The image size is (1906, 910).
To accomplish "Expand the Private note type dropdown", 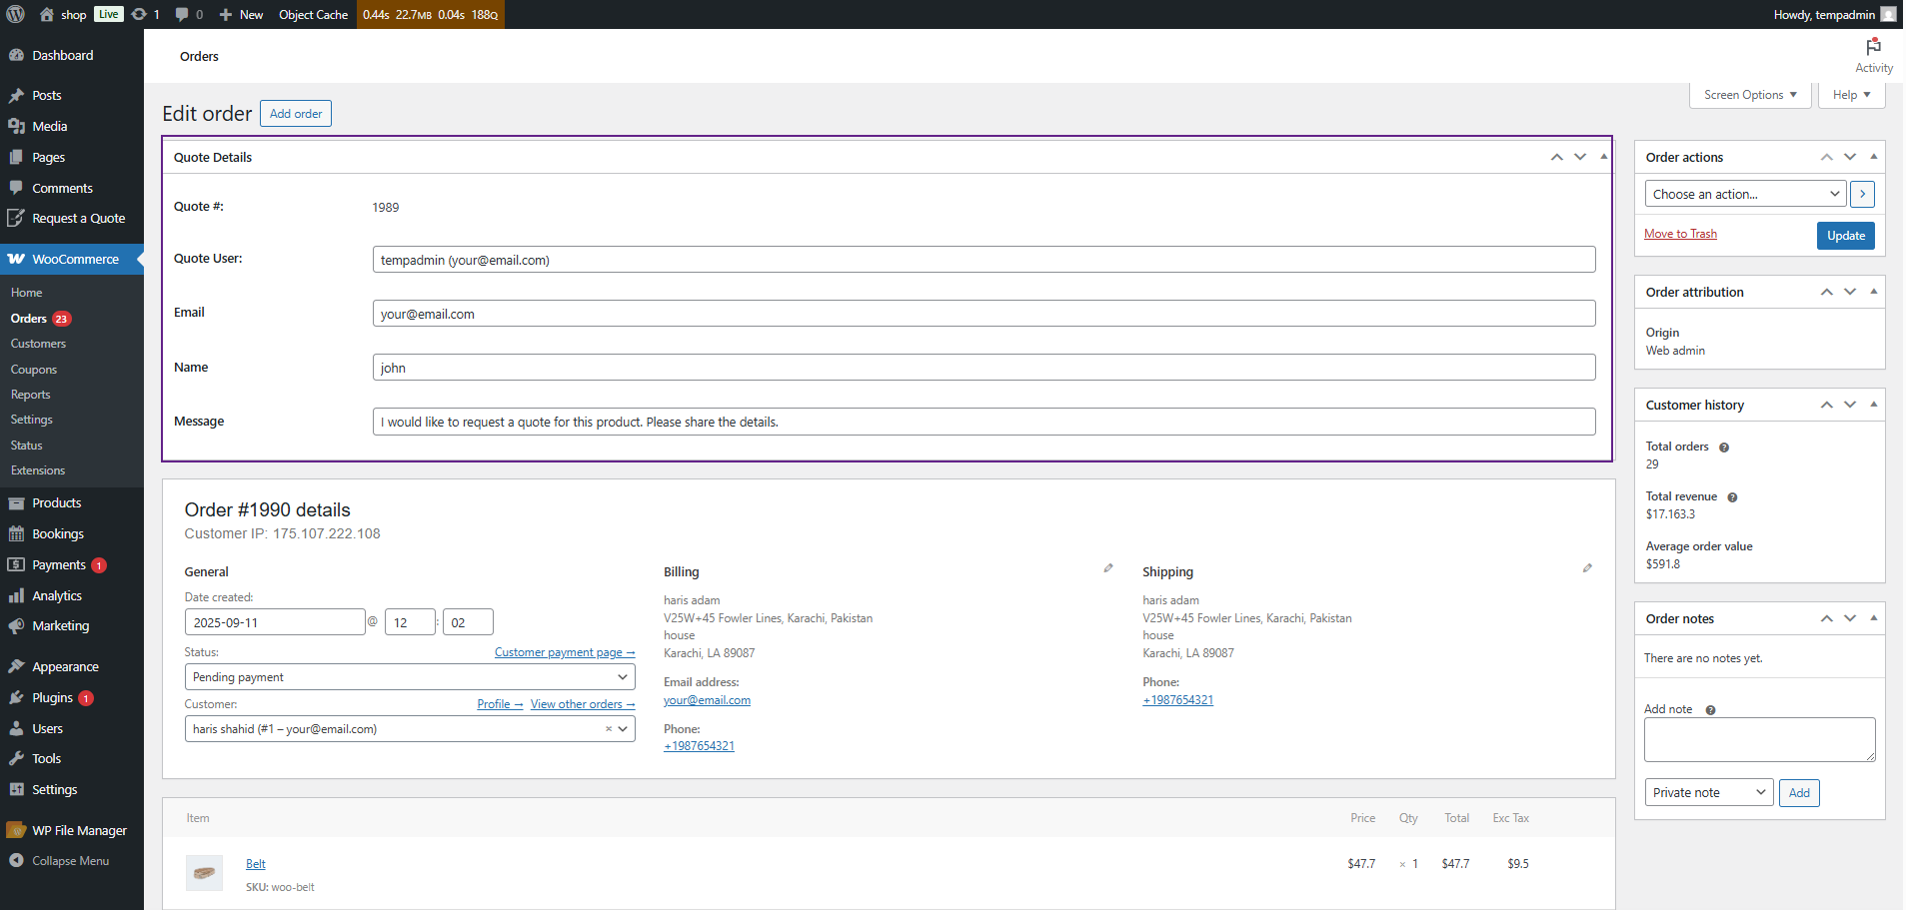I will click(1708, 793).
